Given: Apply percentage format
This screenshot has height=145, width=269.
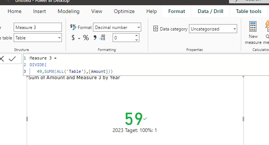Looking at the screenshot, I should [86, 38].
